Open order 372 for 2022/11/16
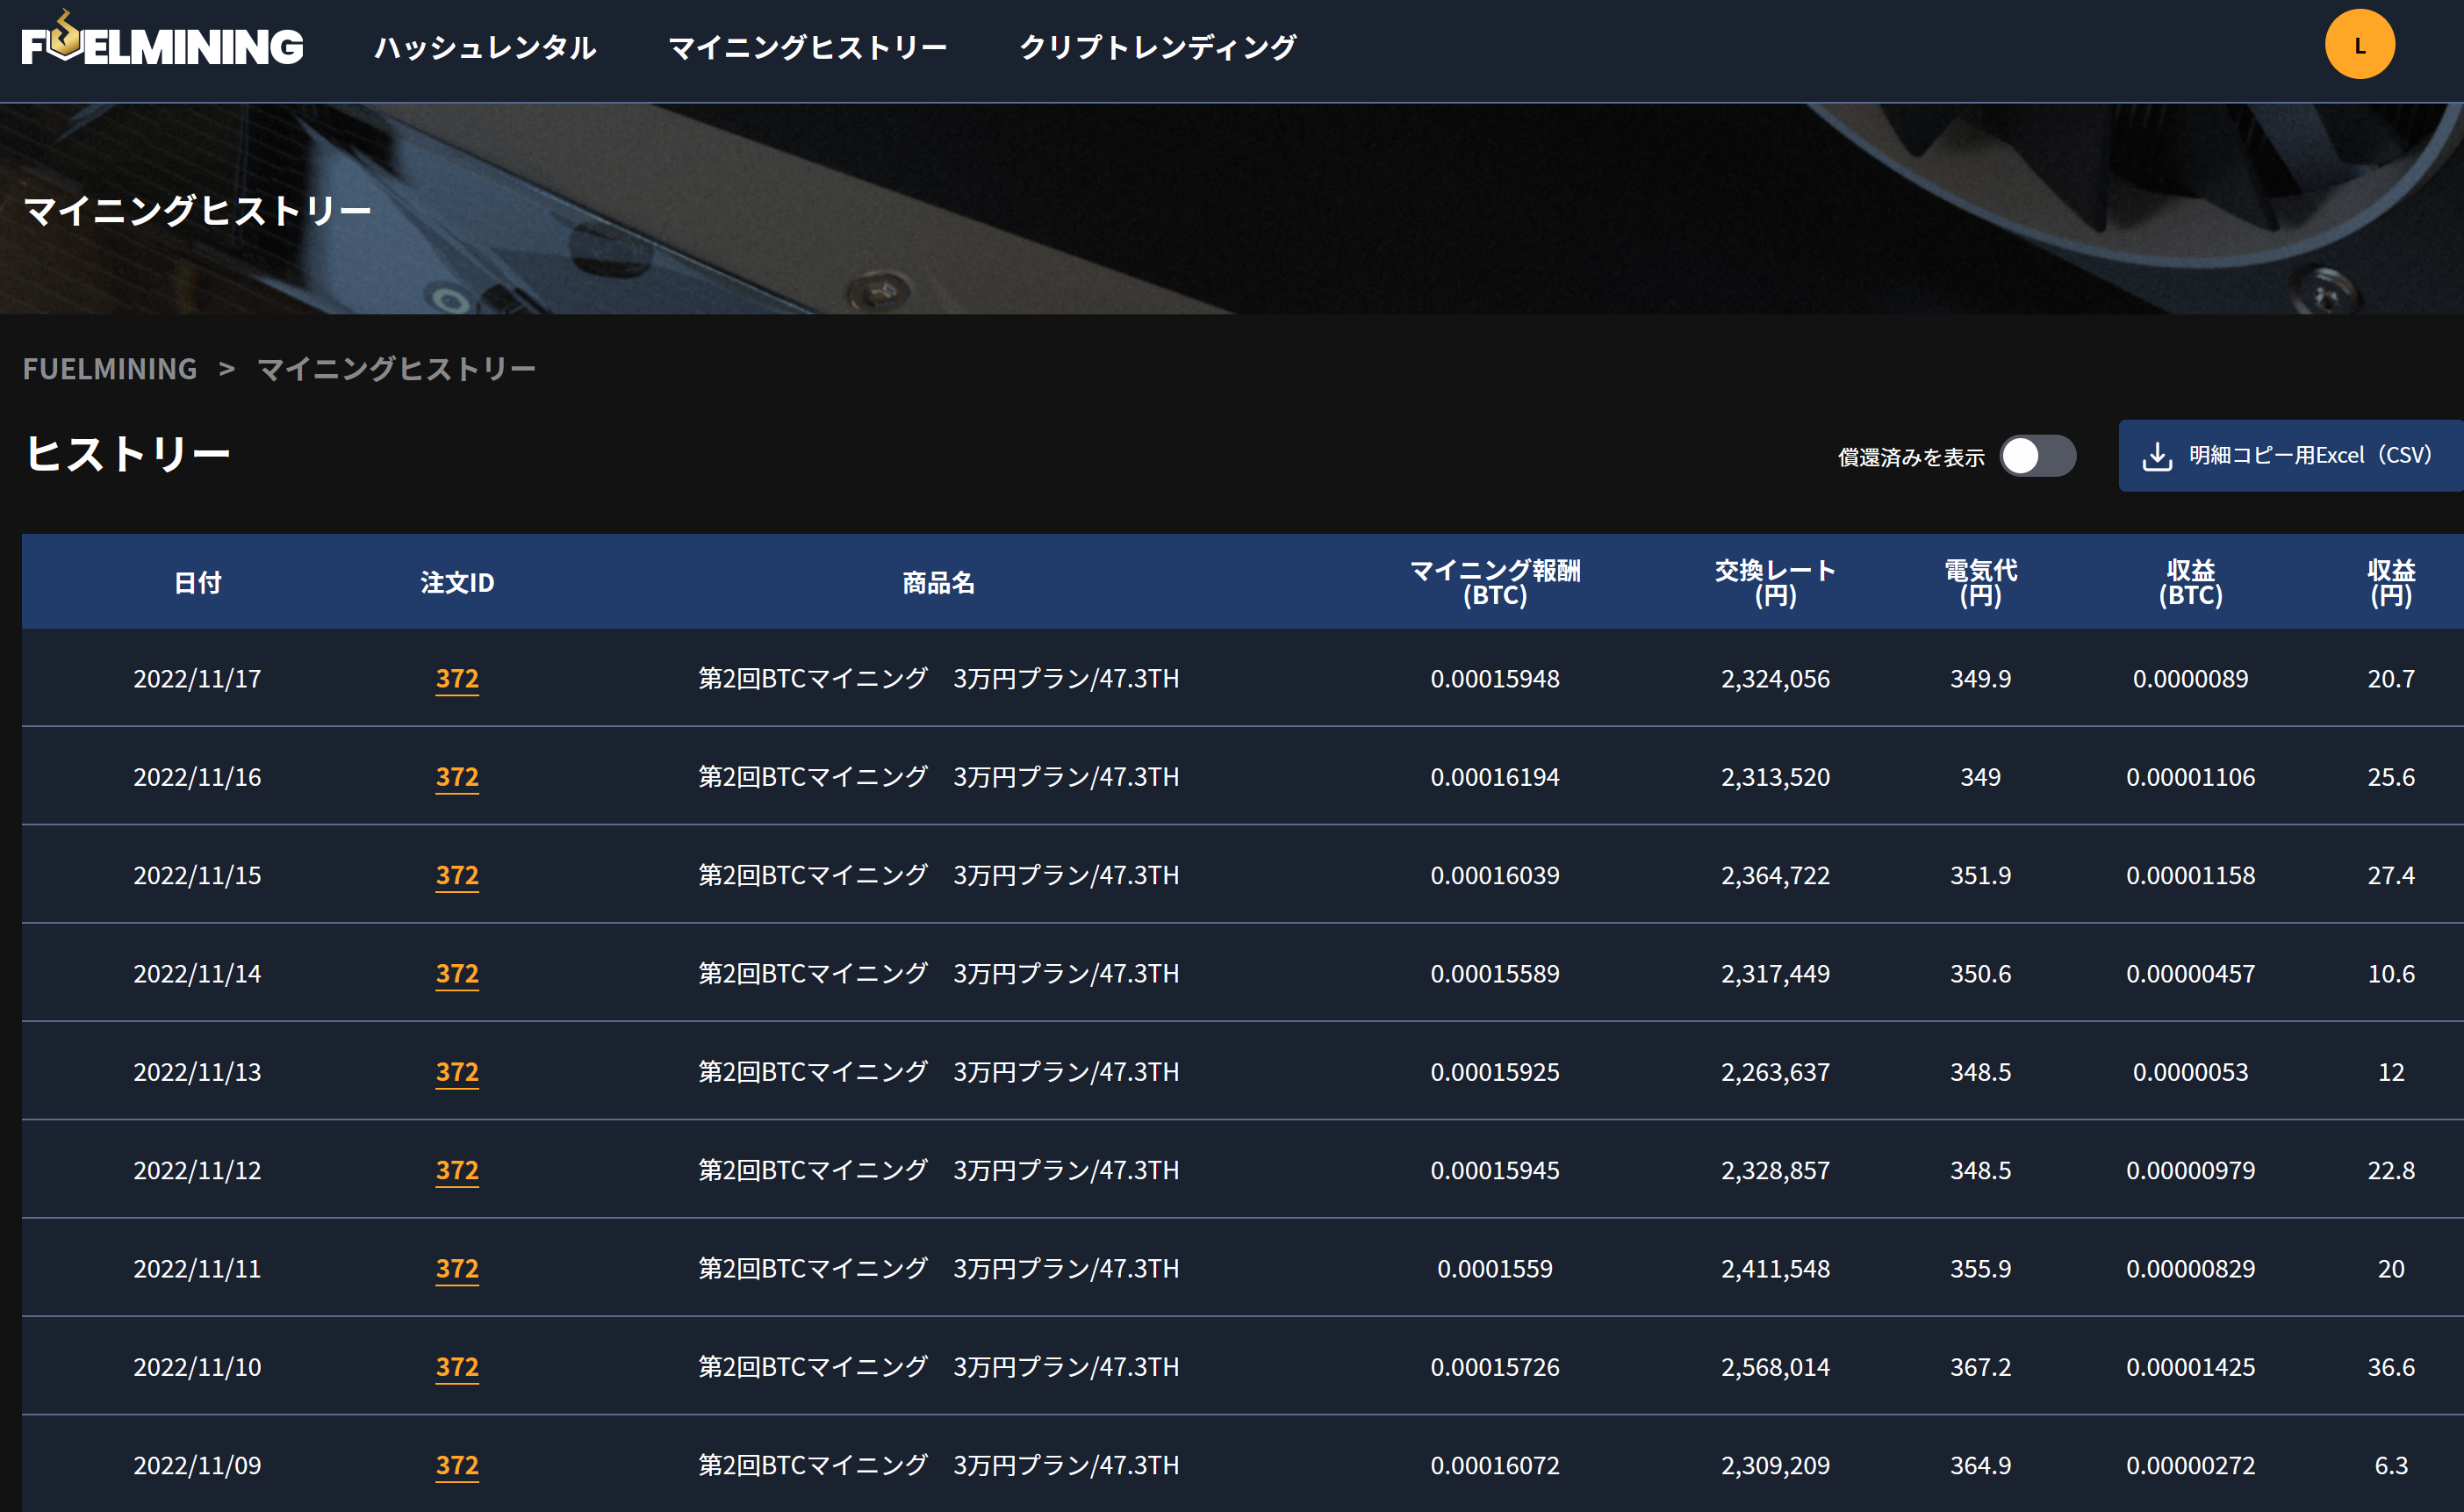This screenshot has height=1512, width=2464. 457,777
